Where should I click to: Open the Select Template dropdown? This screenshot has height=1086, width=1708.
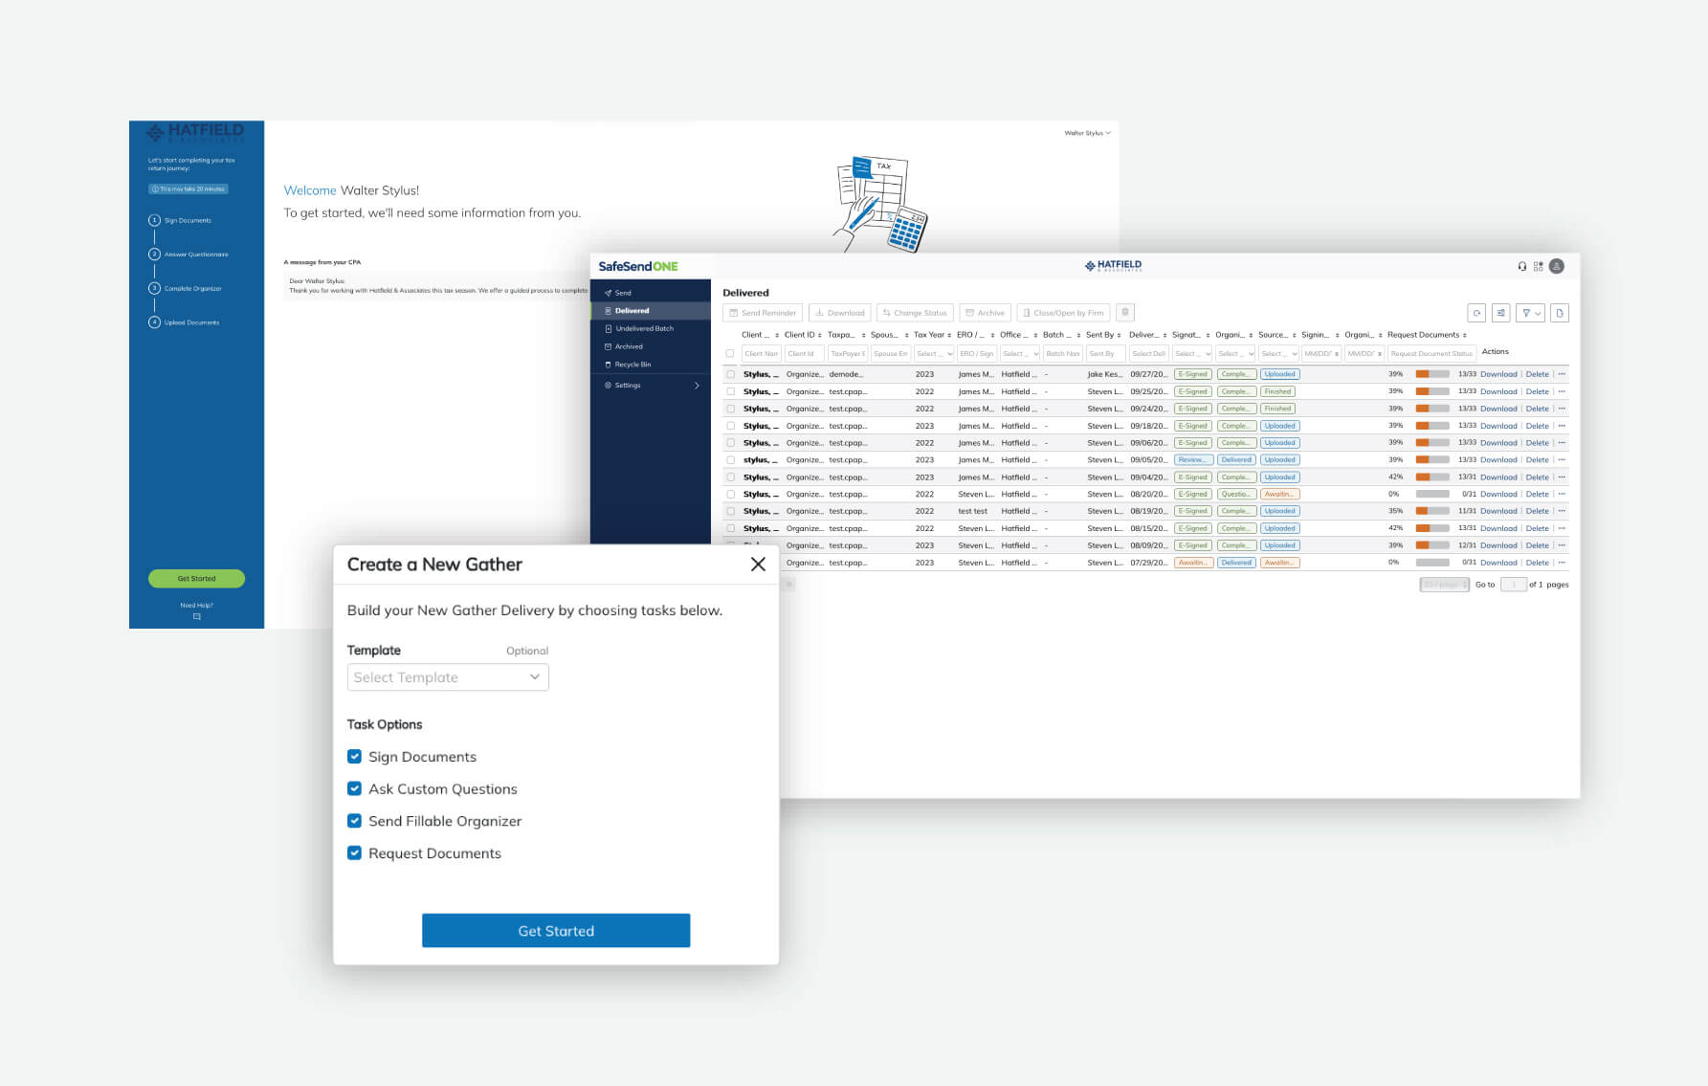click(x=447, y=677)
